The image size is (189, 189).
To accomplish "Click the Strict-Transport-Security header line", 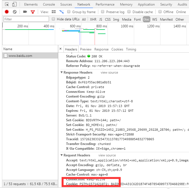I will pos(100,134).
